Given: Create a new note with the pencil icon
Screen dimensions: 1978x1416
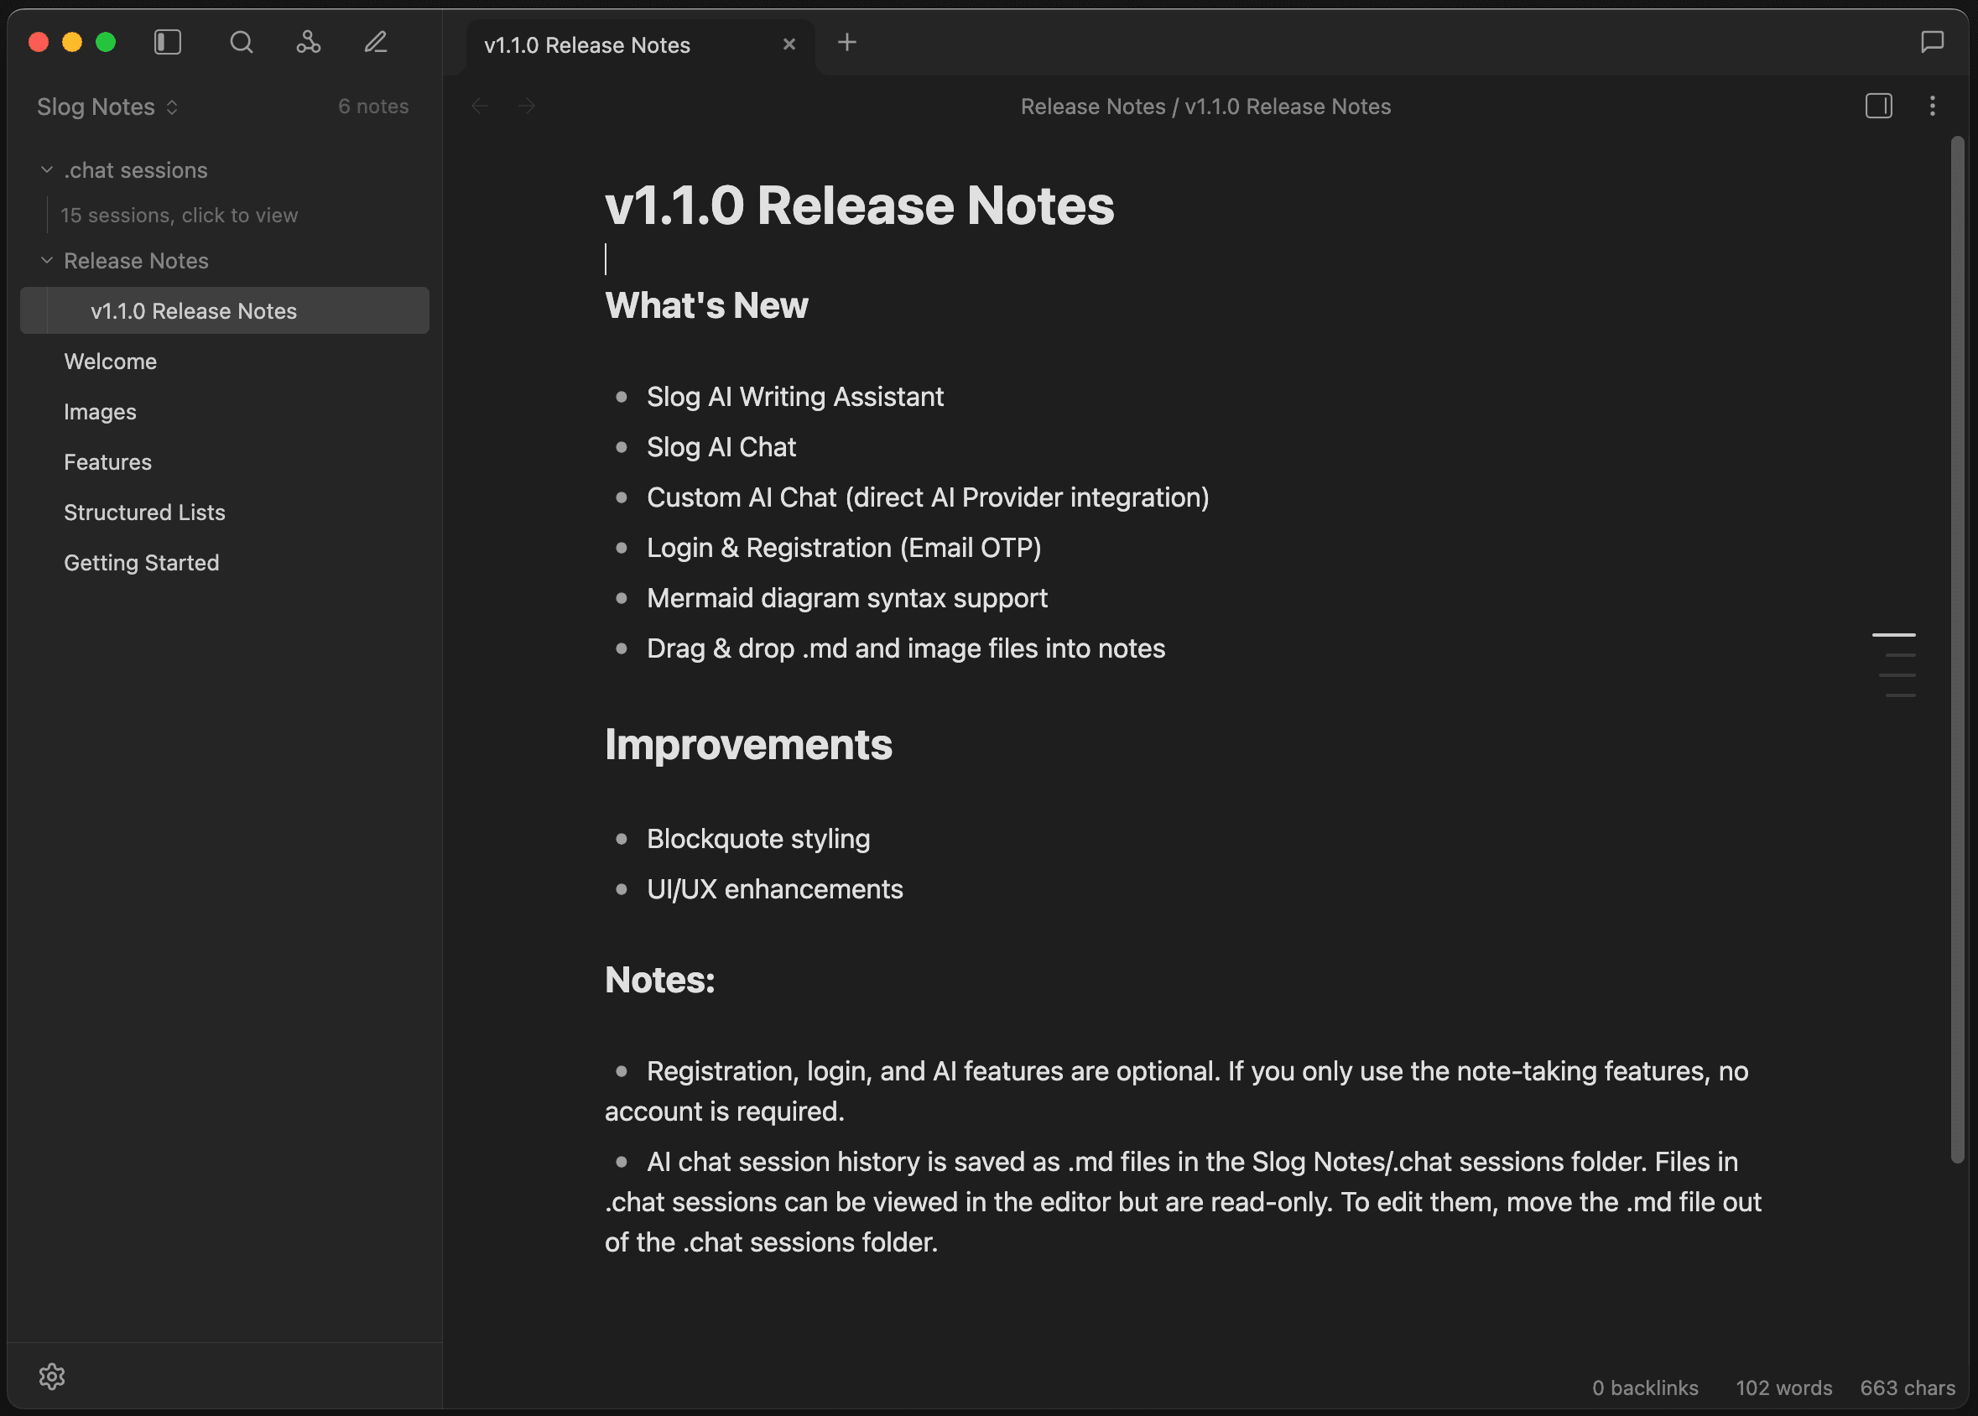Looking at the screenshot, I should coord(376,41).
